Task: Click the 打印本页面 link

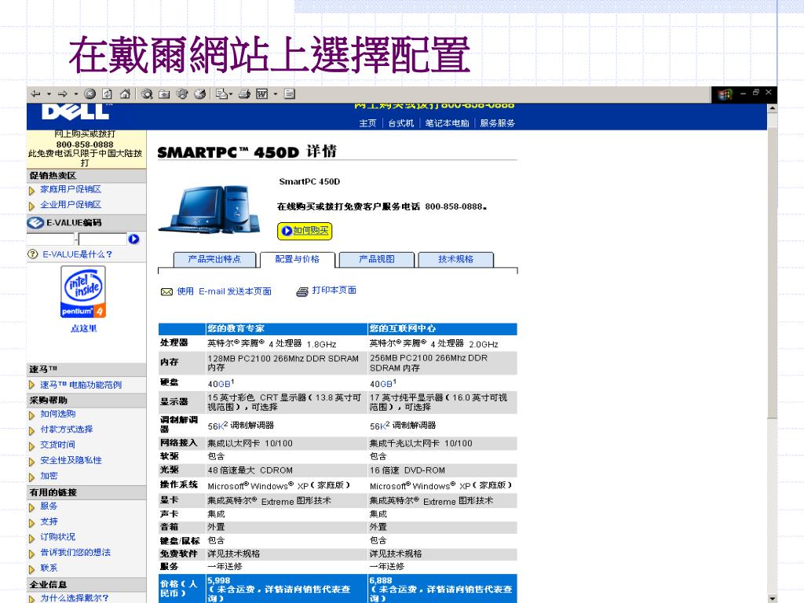Action: (334, 291)
